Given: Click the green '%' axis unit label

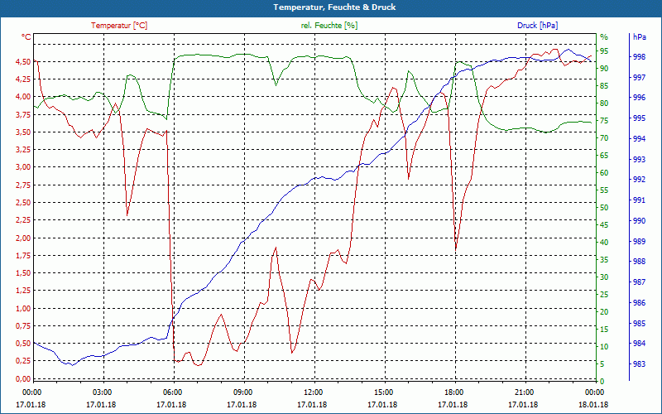Looking at the screenshot, I should 604,37.
